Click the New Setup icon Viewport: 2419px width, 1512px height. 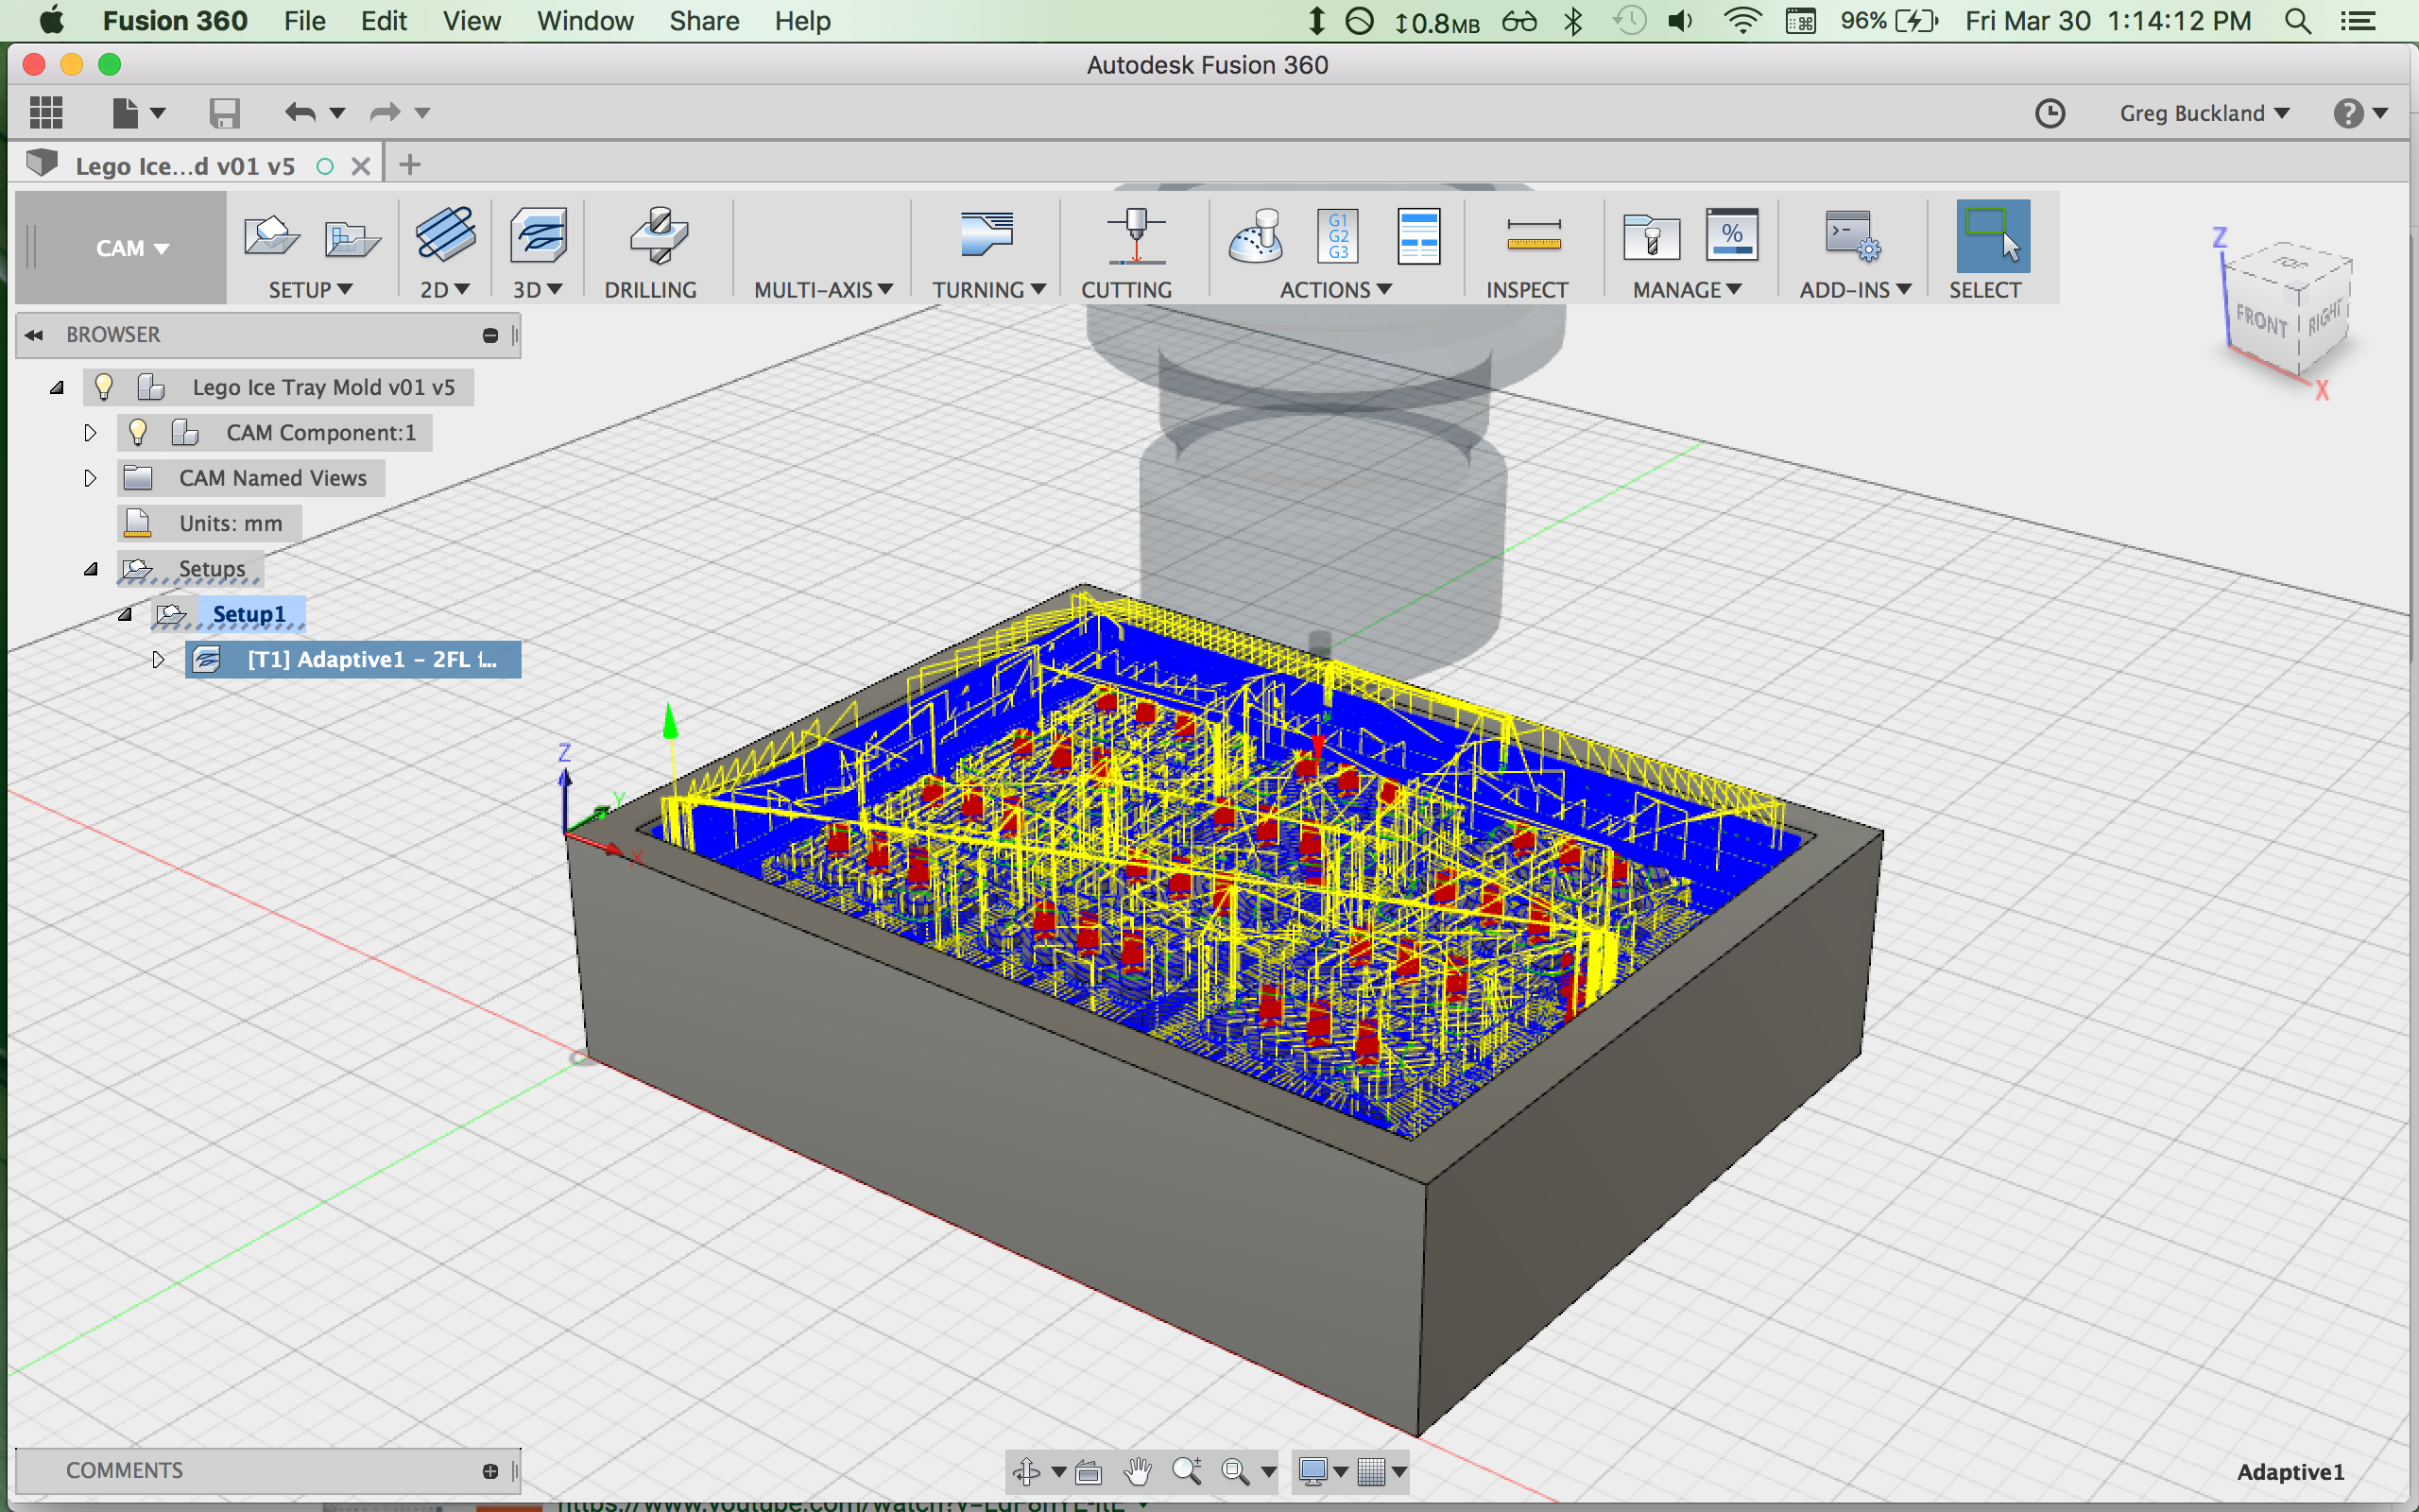271,236
